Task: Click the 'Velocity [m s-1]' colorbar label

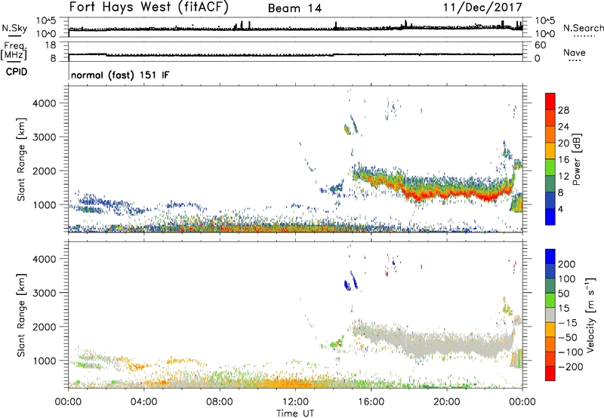Action: pyautogui.click(x=590, y=315)
